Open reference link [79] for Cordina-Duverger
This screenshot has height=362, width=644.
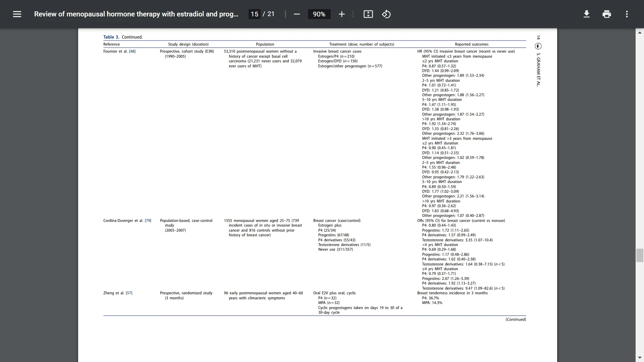[148, 221]
